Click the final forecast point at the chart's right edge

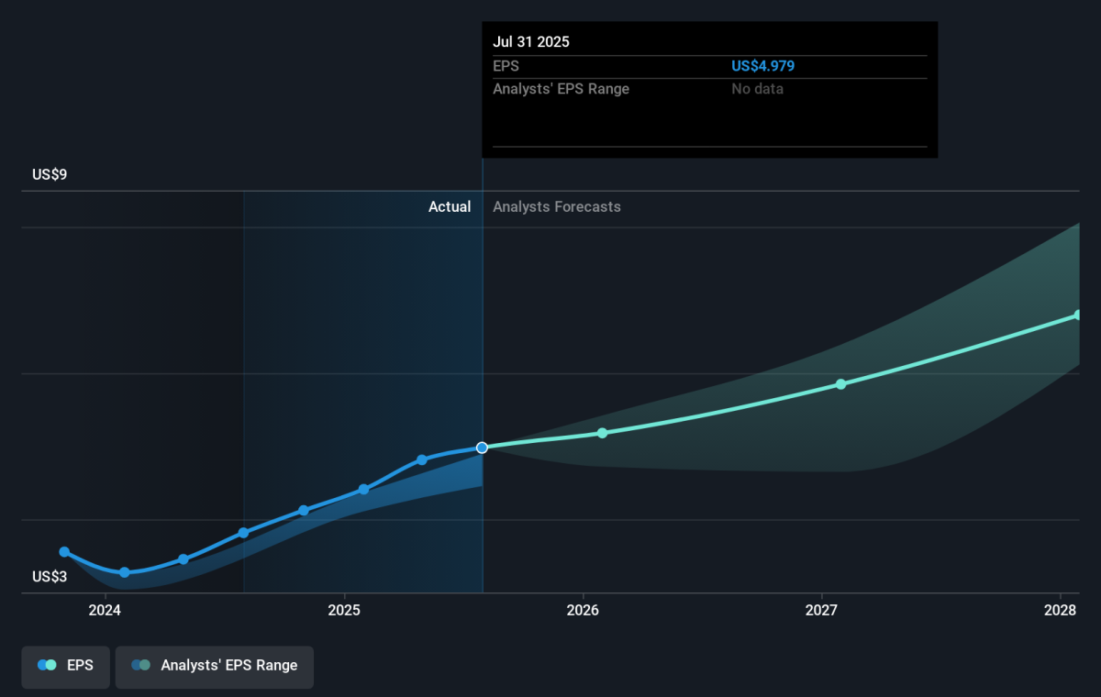[1077, 315]
